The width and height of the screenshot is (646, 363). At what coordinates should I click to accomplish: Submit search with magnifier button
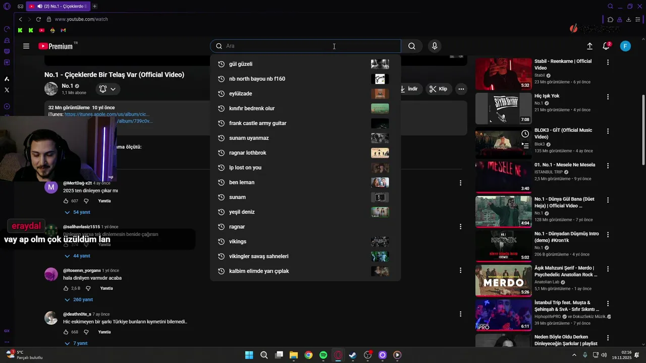412,46
